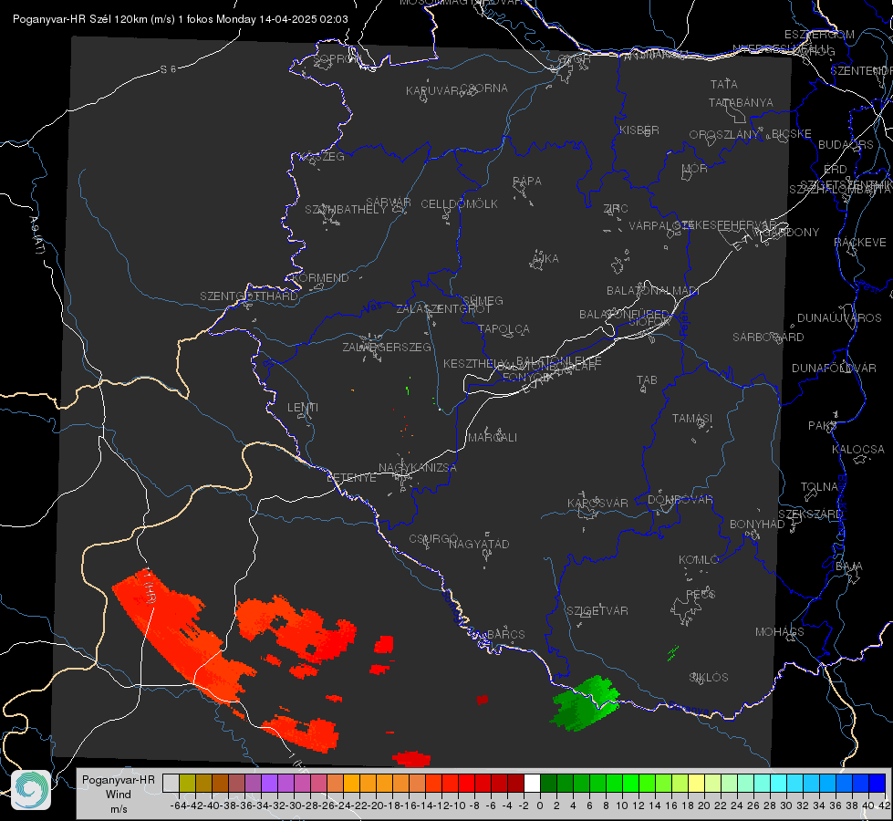Click the BARCS city label
893x821 pixels.
505,634
